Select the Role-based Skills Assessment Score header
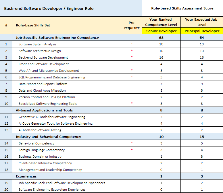The height and width of the screenshot is (193, 223). (182, 8)
